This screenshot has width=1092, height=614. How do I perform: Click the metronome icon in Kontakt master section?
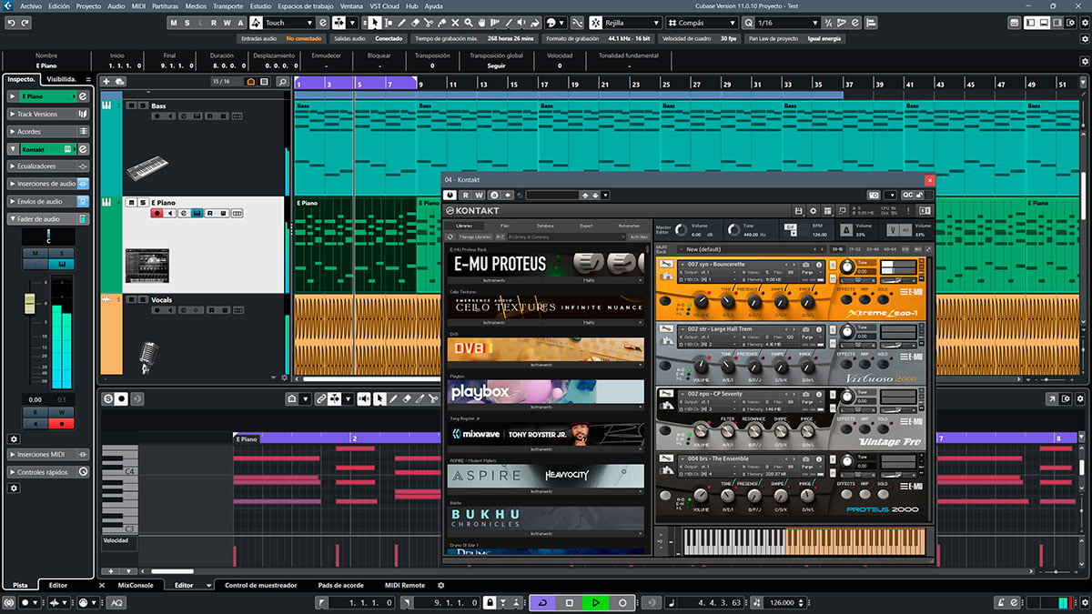846,232
